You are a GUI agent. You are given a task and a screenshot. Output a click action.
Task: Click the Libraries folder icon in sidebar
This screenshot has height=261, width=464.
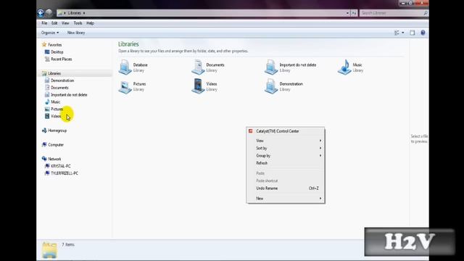[x=44, y=73]
